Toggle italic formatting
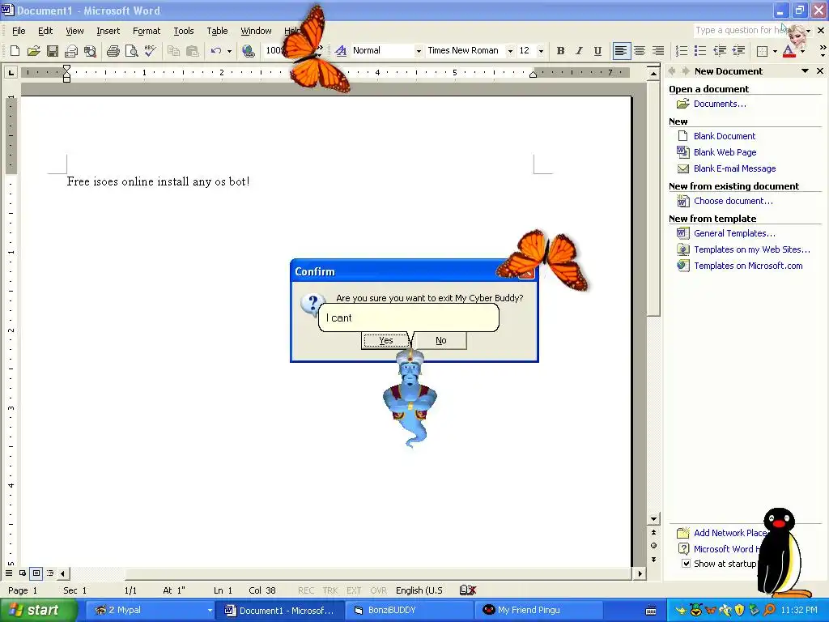The height and width of the screenshot is (622, 829). [579, 51]
